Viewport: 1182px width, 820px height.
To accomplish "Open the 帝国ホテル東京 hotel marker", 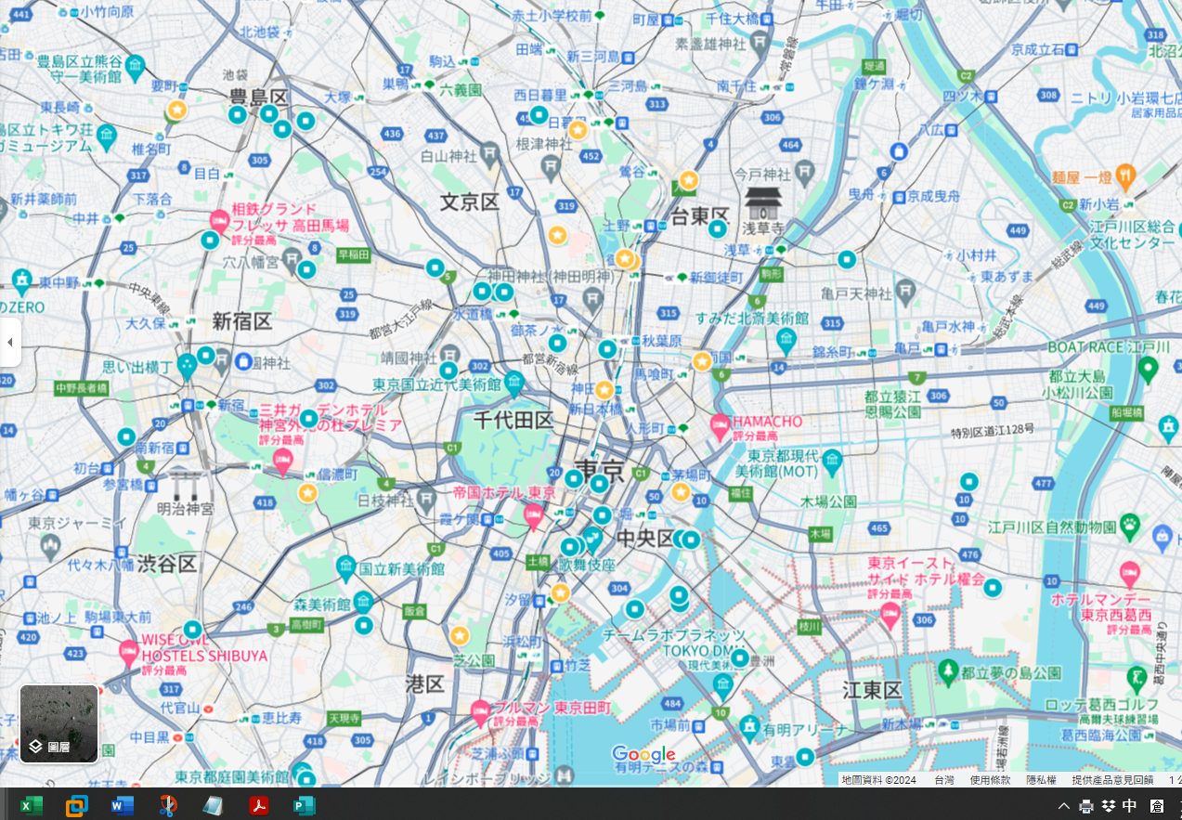I will (533, 515).
